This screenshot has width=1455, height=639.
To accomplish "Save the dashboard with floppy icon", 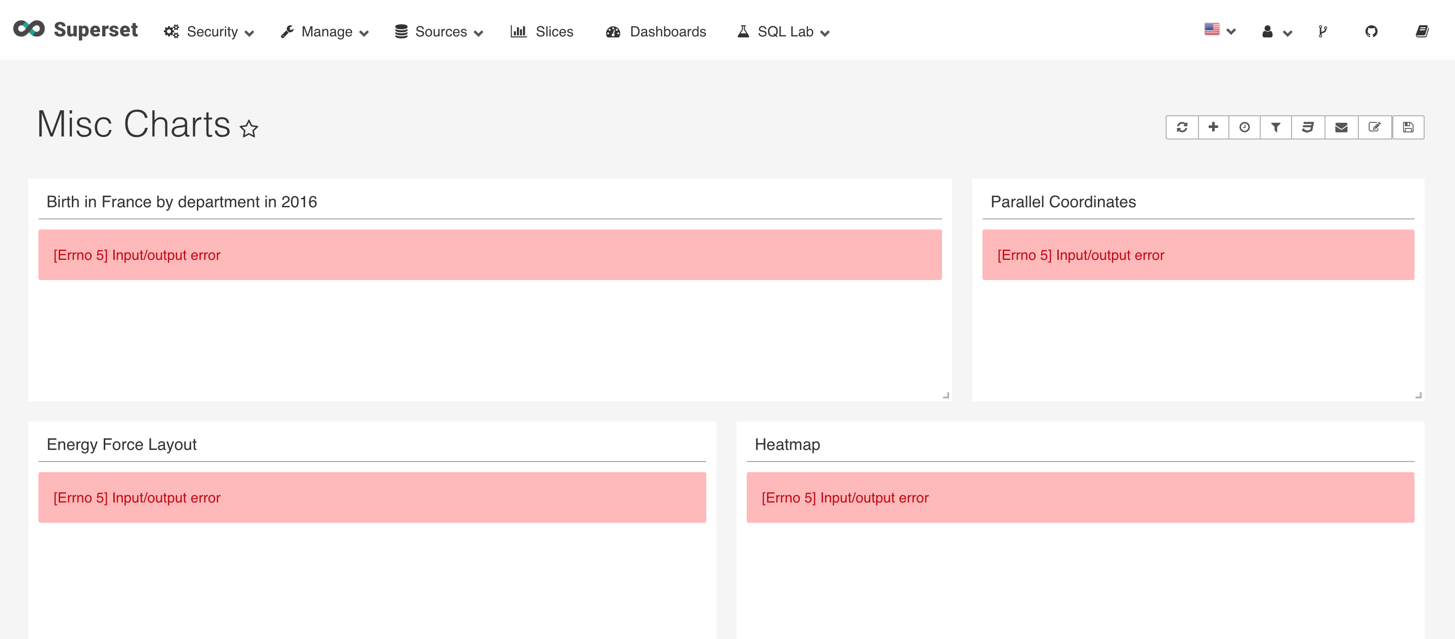I will tap(1407, 127).
